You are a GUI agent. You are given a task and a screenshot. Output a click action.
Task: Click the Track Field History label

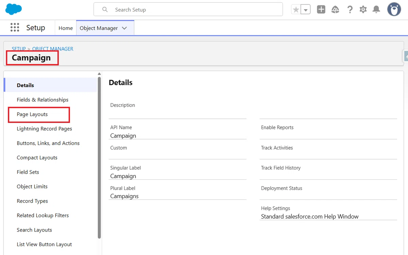point(281,168)
